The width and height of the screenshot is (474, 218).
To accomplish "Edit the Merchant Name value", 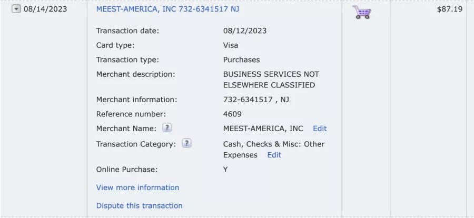I will 320,128.
